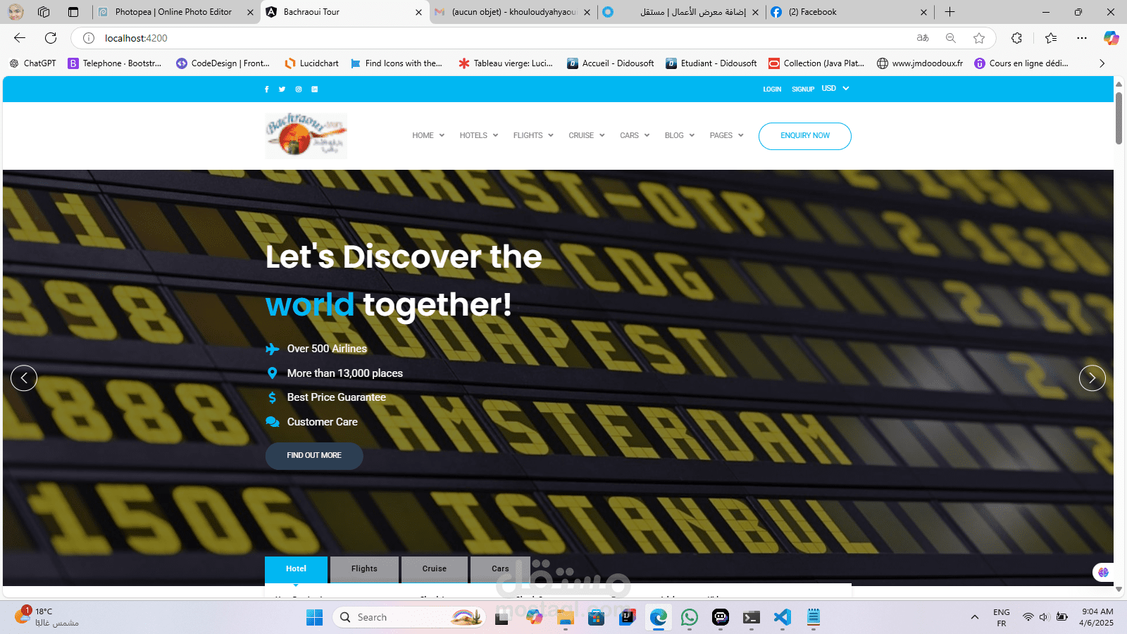
Task: Refresh the localhost page
Action: pyautogui.click(x=51, y=38)
